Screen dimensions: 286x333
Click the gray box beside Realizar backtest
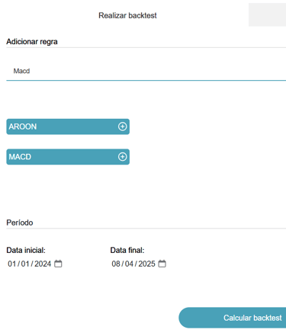pos(267,14)
